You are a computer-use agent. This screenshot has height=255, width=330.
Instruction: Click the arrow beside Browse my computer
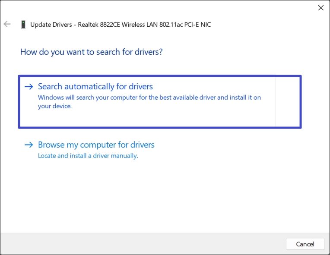click(x=29, y=145)
